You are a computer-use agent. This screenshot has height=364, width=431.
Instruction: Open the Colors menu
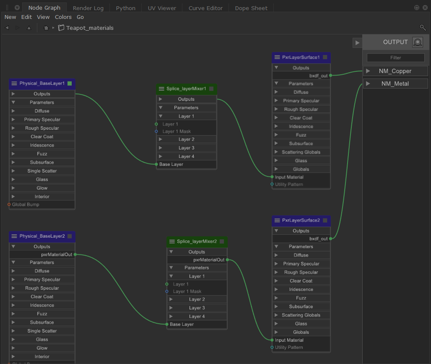click(63, 17)
